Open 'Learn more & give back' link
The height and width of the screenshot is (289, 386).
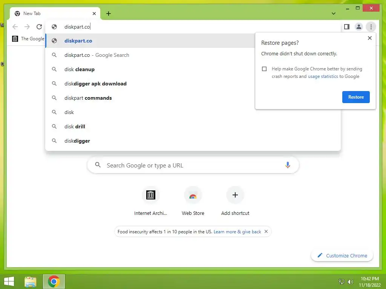click(237, 232)
